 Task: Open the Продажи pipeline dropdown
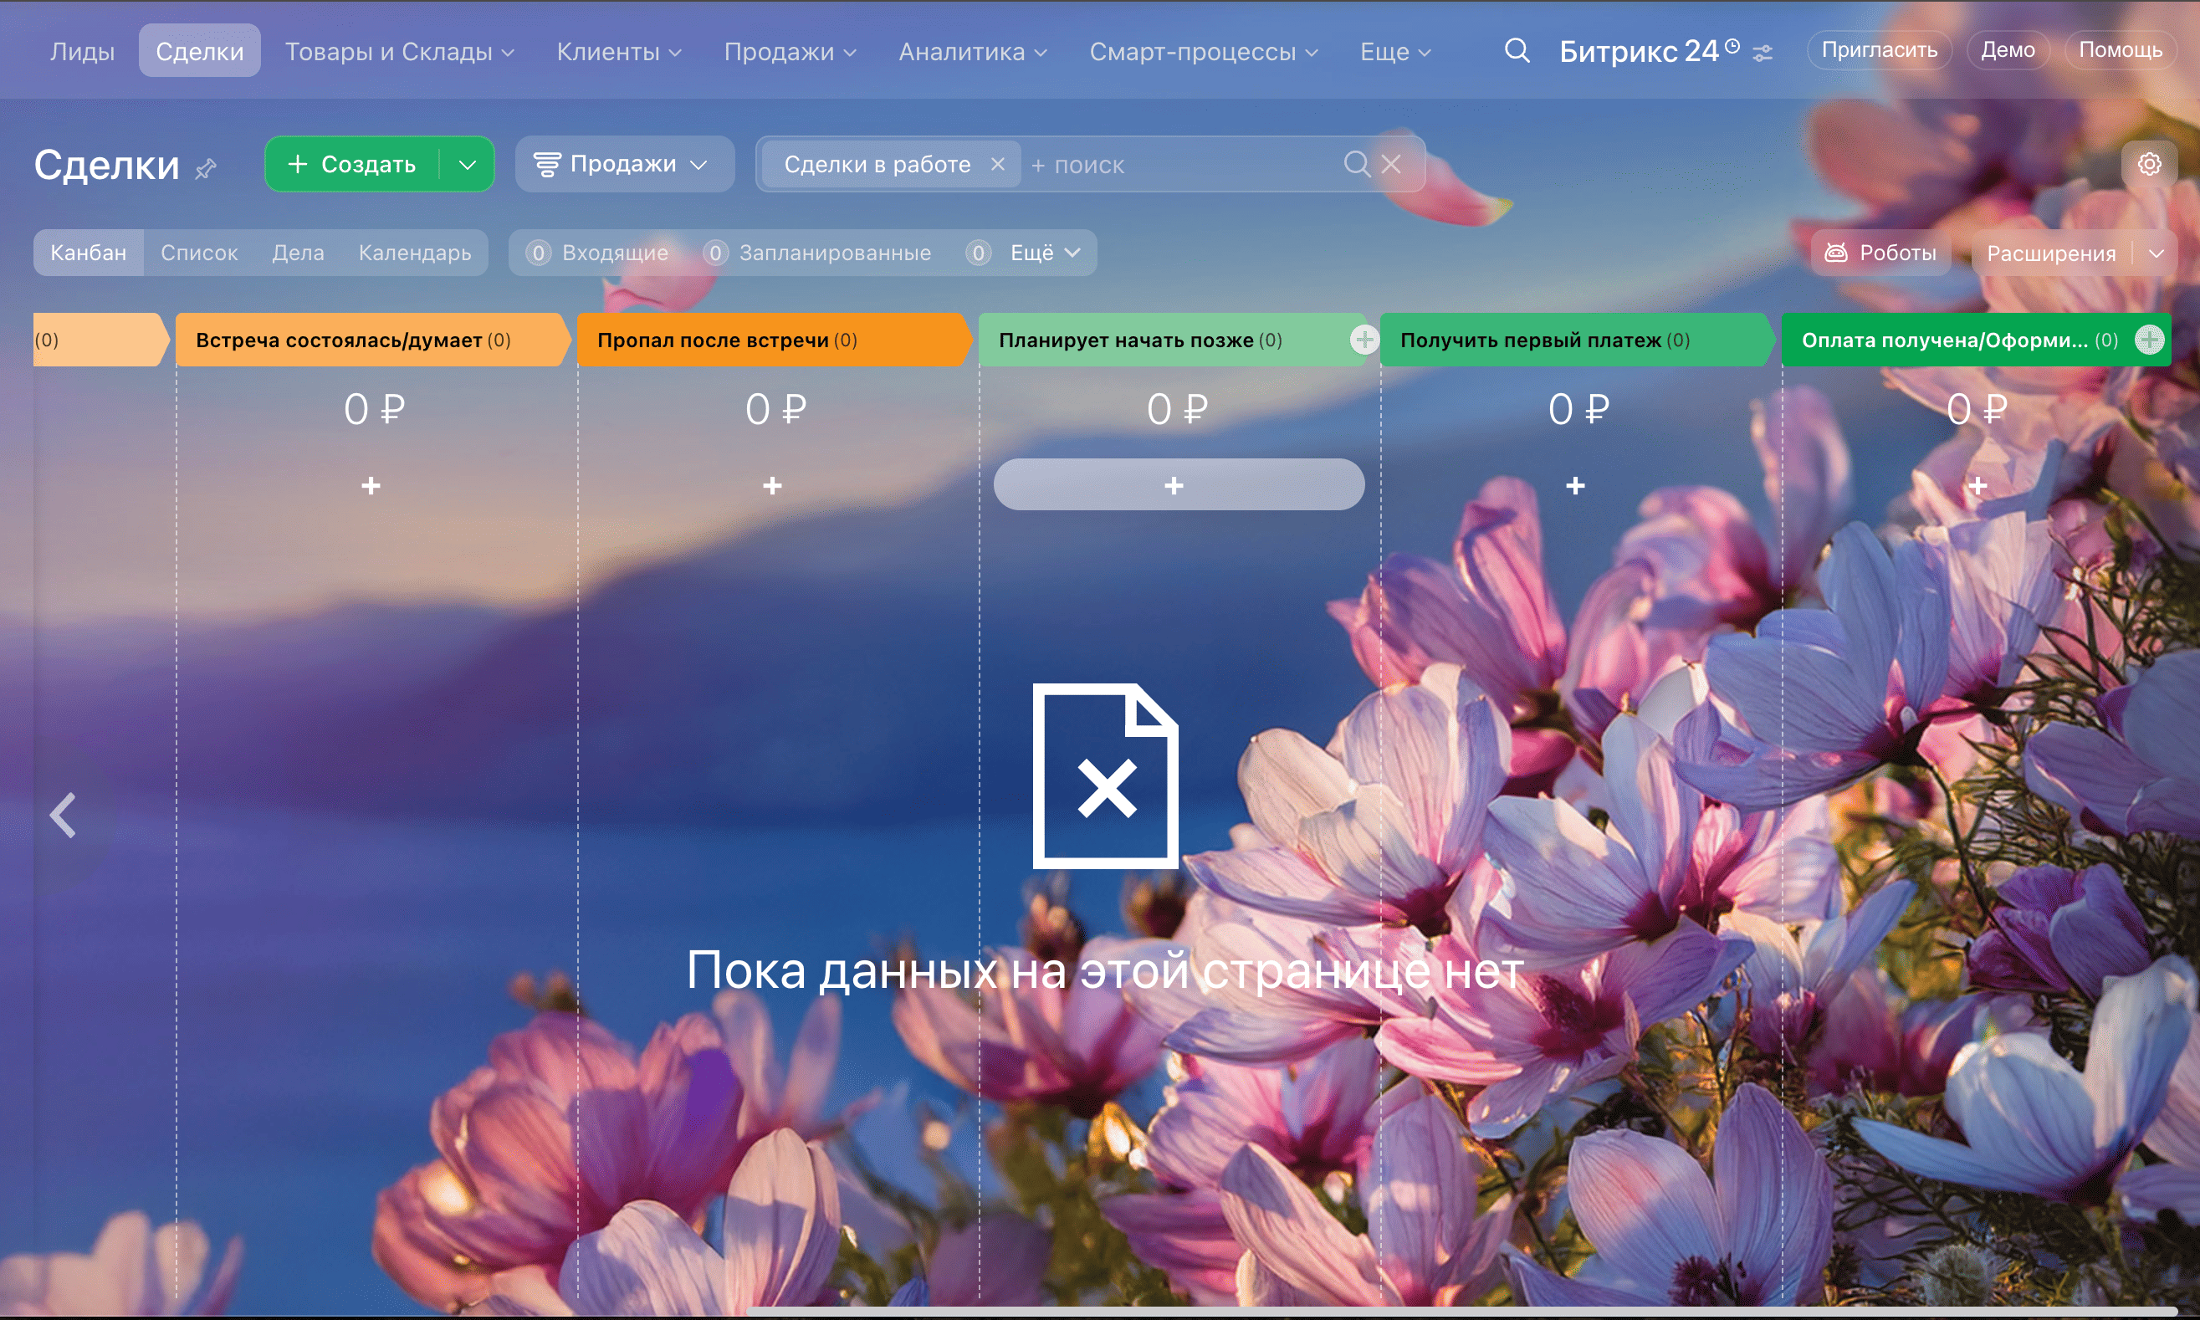point(623,165)
